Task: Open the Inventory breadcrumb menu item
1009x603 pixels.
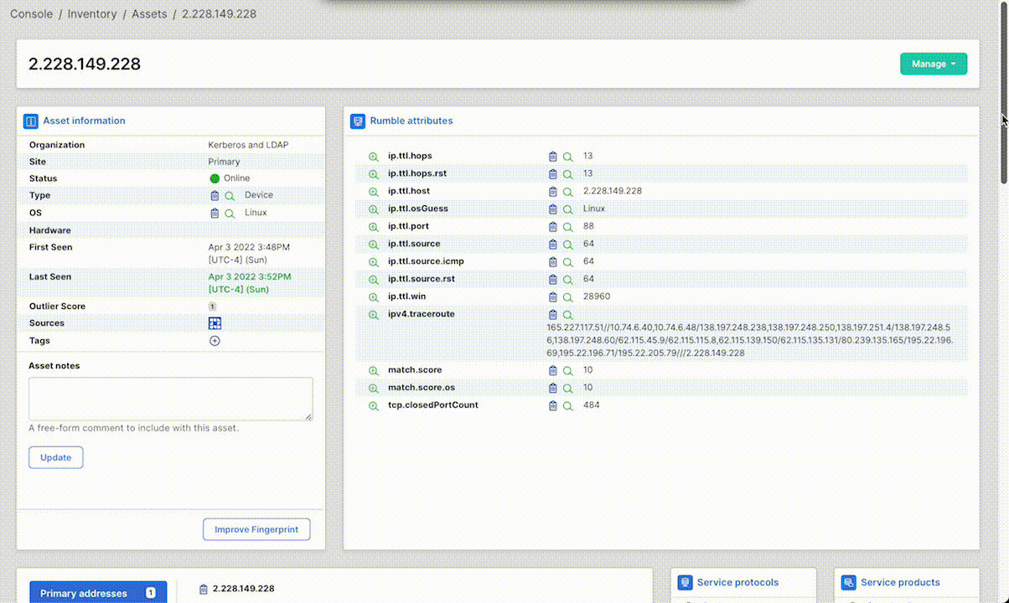Action: coord(92,13)
